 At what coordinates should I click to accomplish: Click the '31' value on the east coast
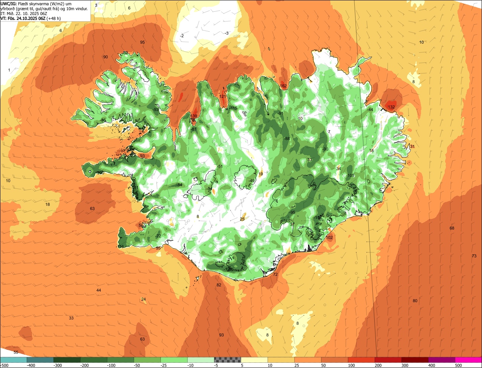[412, 146]
